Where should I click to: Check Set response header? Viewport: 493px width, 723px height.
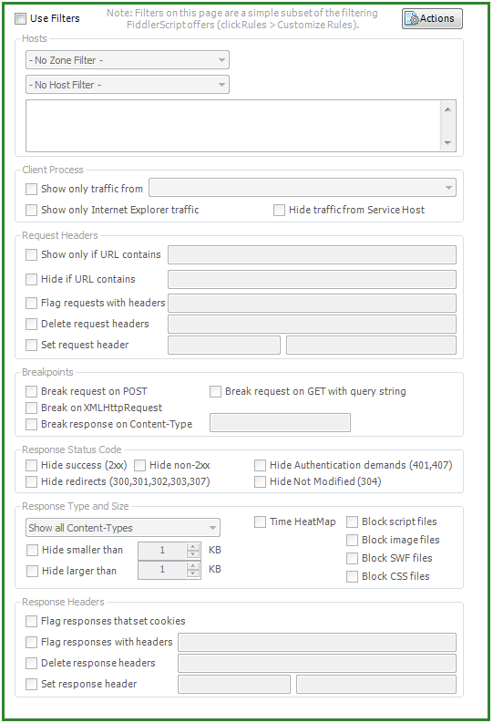pos(31,684)
